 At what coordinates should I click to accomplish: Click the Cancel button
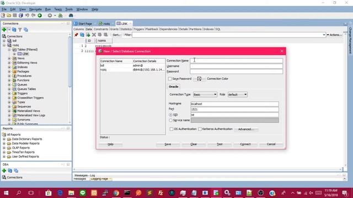point(271,144)
